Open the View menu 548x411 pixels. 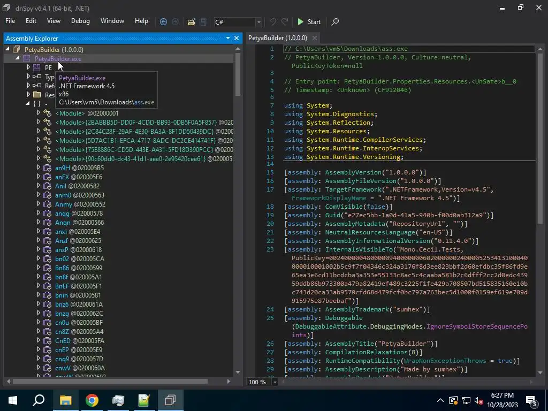[54, 21]
